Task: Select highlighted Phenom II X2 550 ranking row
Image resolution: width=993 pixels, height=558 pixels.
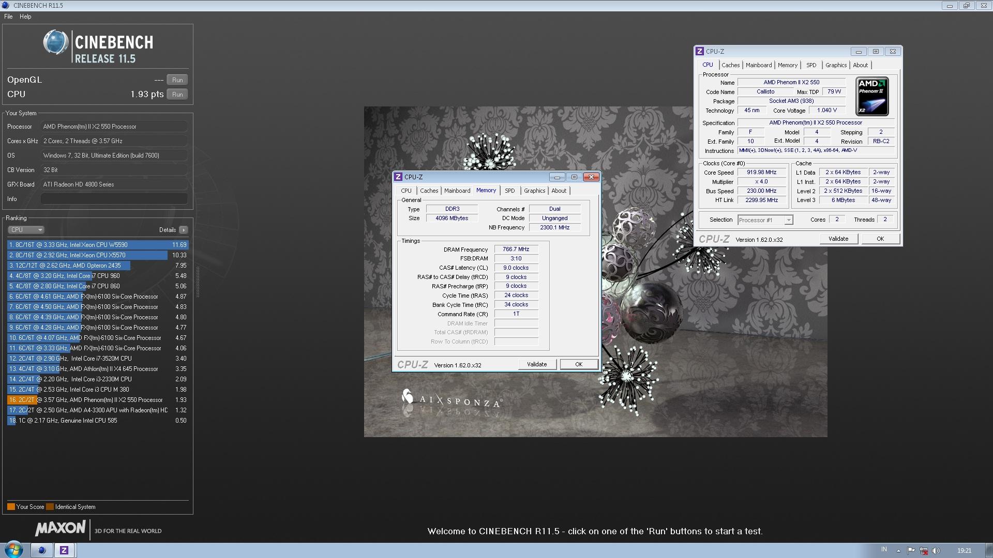Action: pos(98,400)
